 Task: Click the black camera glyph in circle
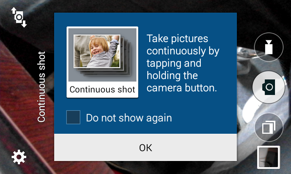click(268, 87)
